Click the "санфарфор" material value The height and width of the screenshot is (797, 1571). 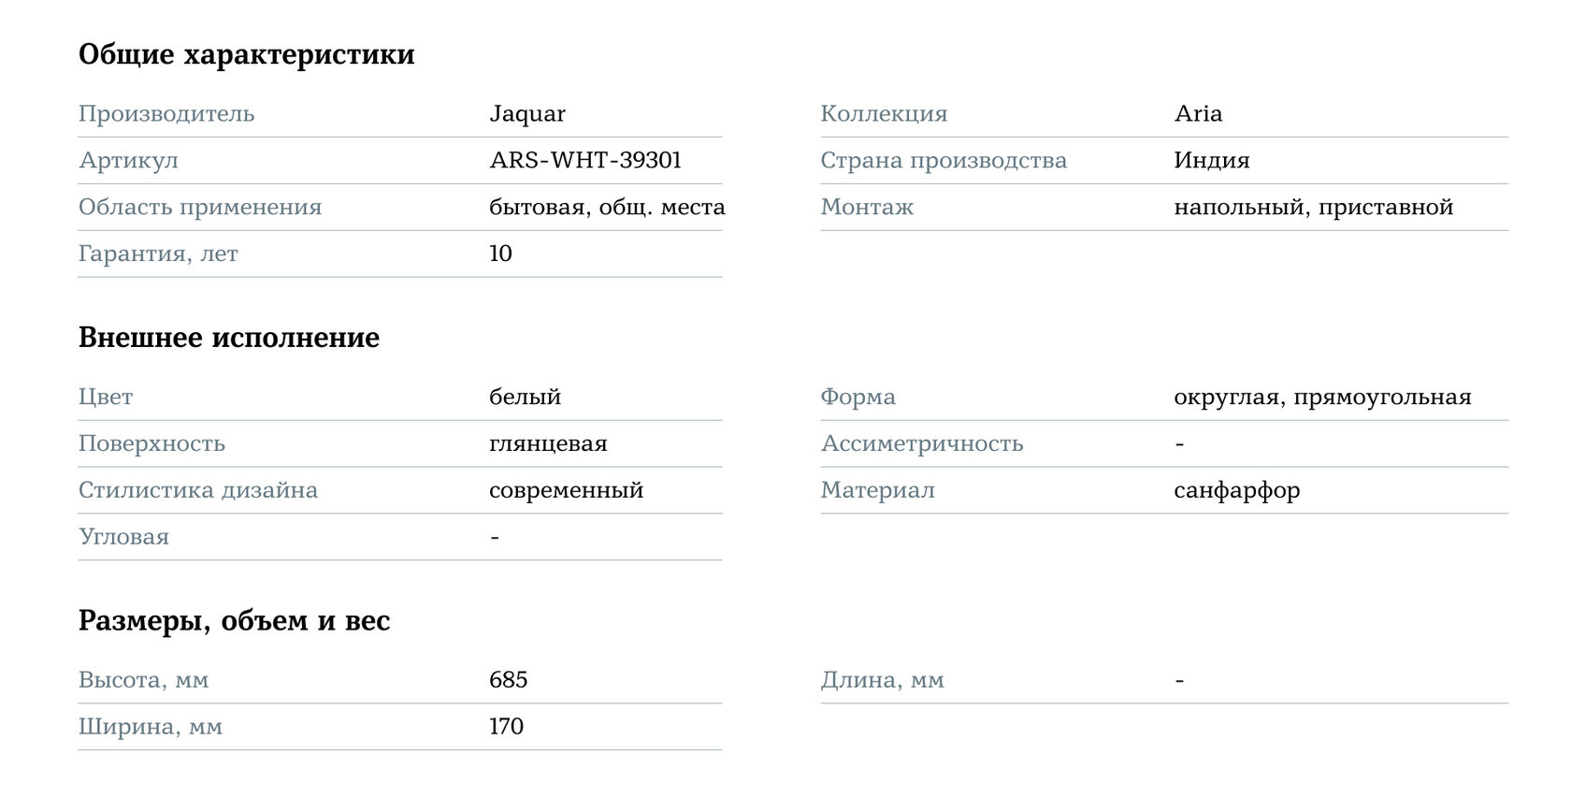[1236, 491]
